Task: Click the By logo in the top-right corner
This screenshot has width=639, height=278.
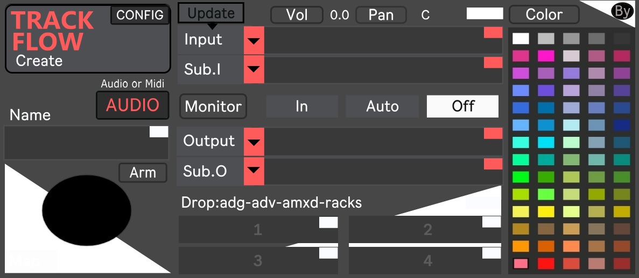Action: tap(622, 11)
